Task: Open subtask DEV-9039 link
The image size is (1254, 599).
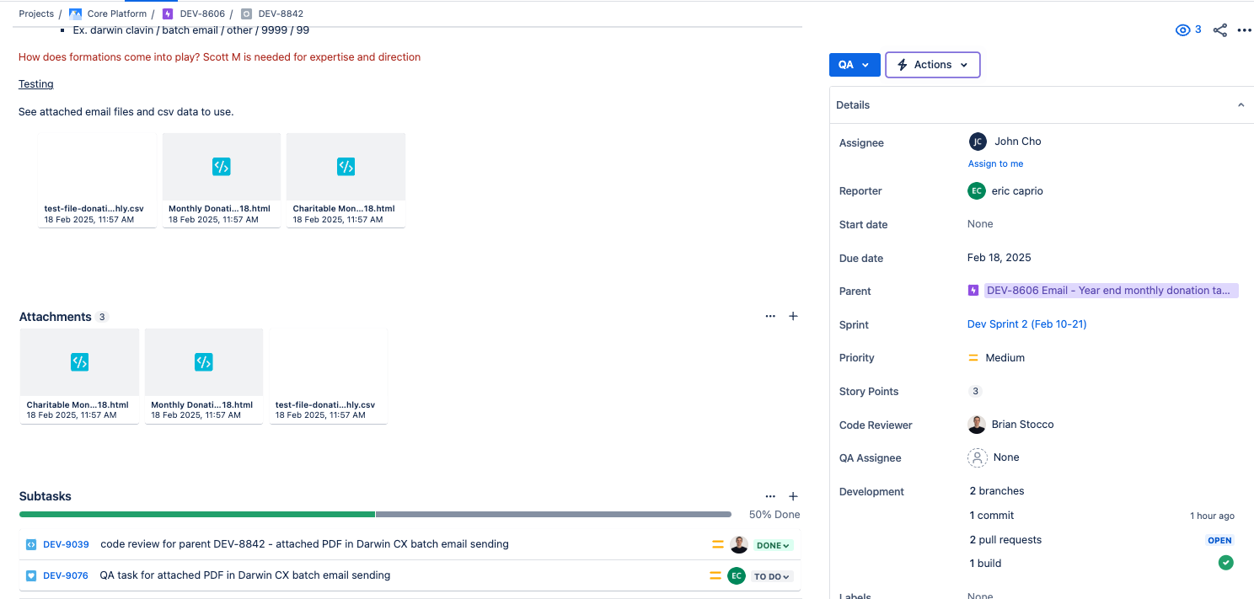Action: [66, 544]
